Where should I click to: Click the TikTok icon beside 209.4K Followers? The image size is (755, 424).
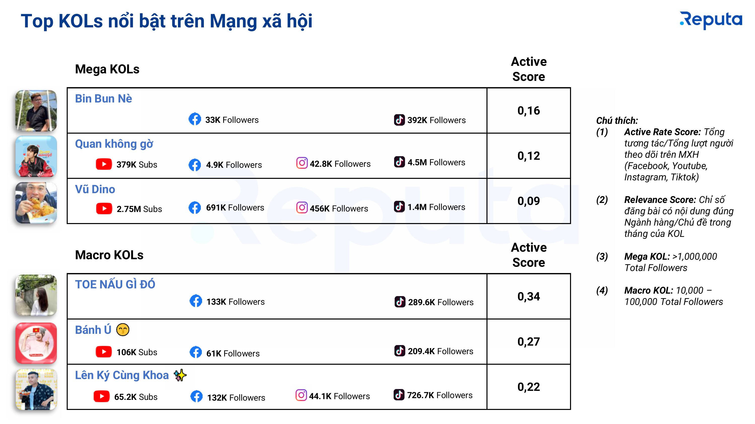coord(400,351)
